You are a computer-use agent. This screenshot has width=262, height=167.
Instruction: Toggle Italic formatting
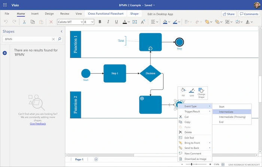pos(108,22)
